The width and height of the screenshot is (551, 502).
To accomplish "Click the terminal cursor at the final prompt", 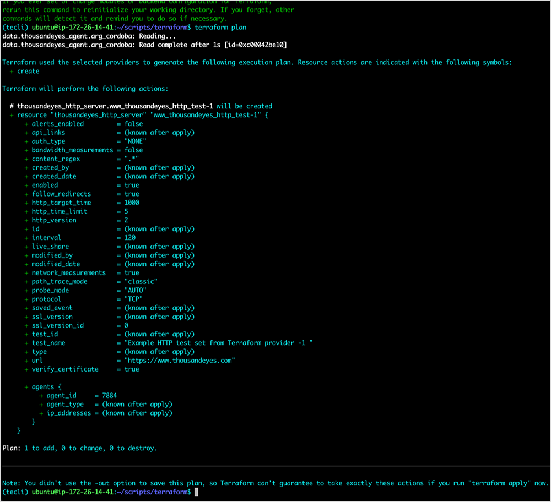I will click(x=196, y=492).
